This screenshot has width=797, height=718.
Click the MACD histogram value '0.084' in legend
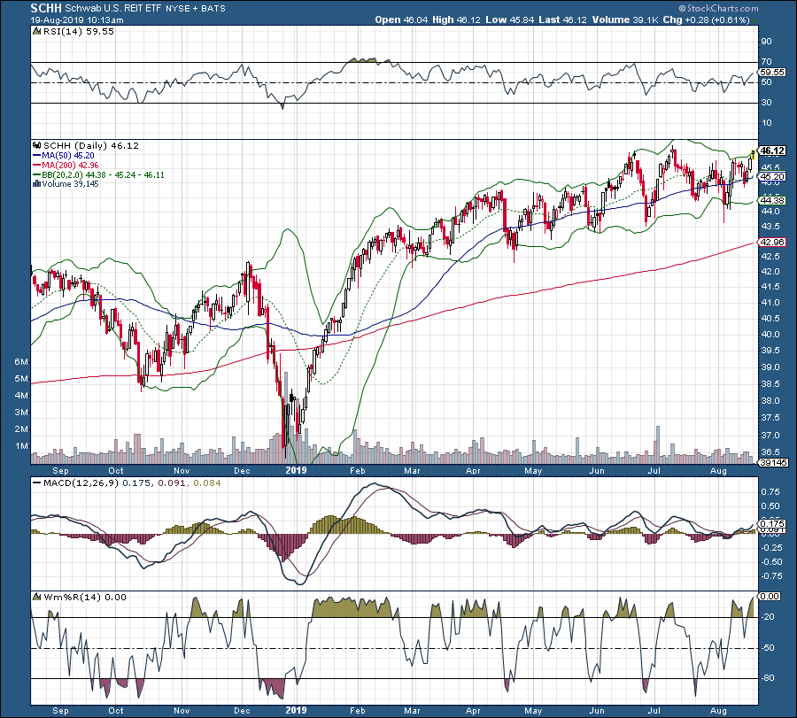(206, 483)
